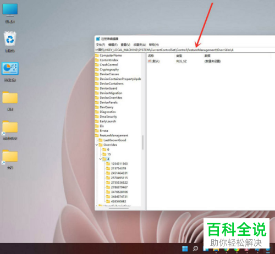This screenshot has width=275, height=254.
Task: Select the 3476628106 subkey
Action: point(119,192)
